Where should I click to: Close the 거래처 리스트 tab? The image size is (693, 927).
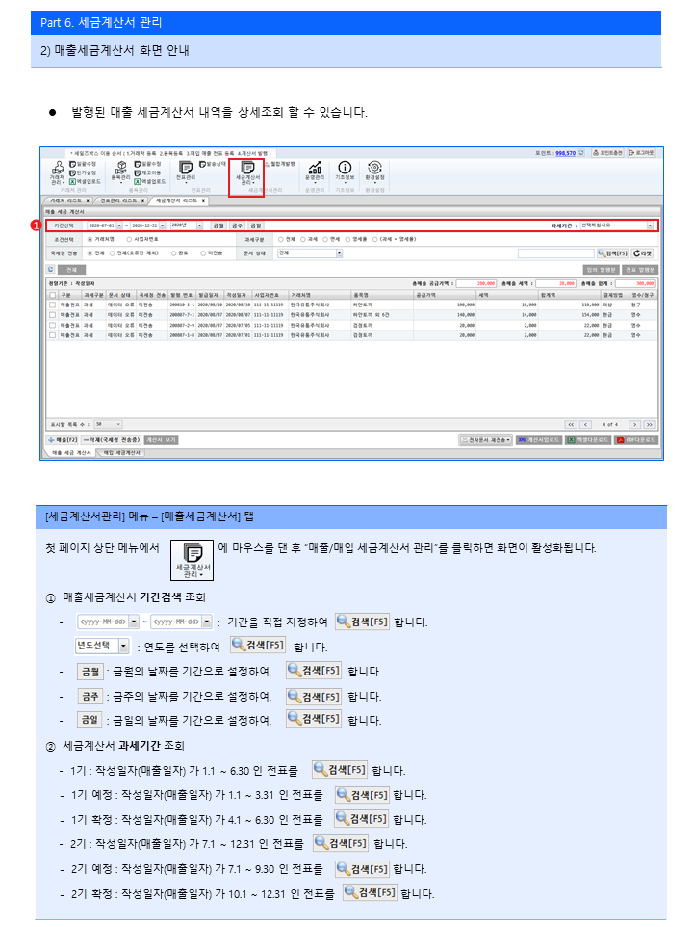tap(88, 201)
